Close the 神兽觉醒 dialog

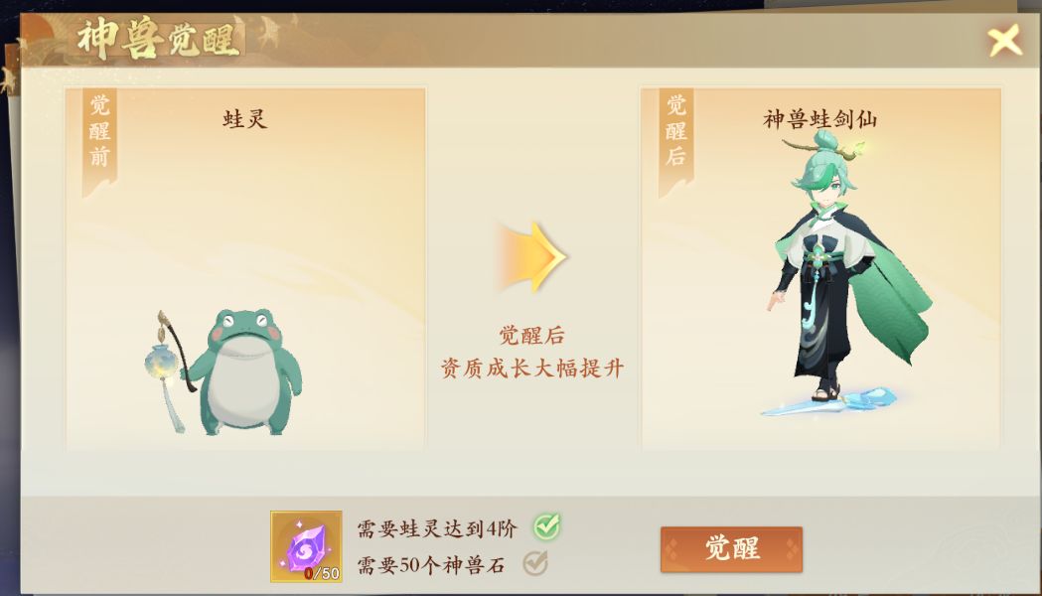[x=1005, y=41]
